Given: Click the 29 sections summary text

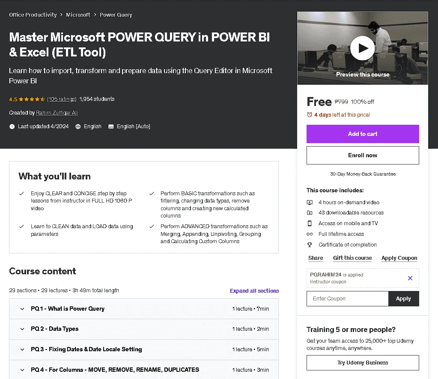Looking at the screenshot, I should pos(64,291).
